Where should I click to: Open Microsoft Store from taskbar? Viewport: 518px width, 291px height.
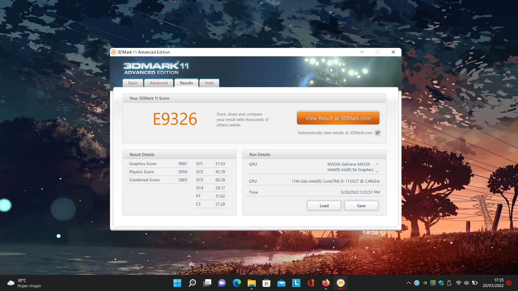point(266,283)
